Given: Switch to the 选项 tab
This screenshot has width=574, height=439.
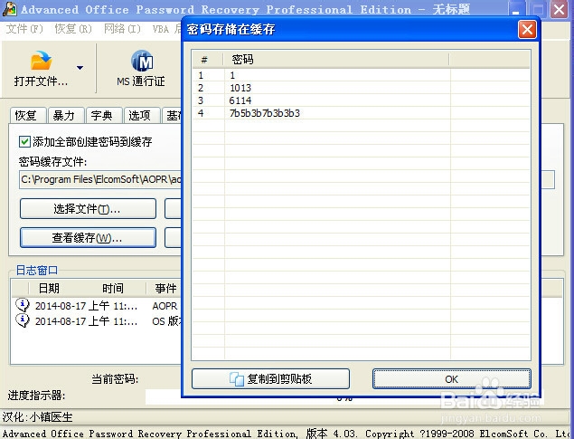Looking at the screenshot, I should 142,116.
